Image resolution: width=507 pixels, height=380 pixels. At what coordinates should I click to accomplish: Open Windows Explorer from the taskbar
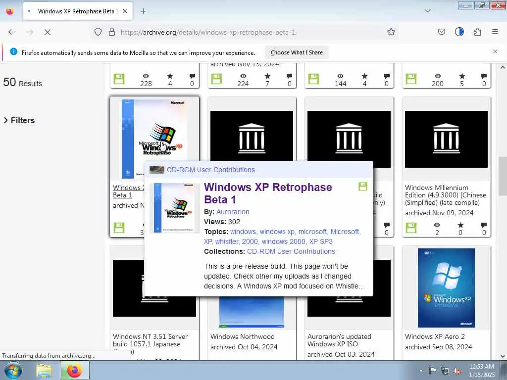44,371
